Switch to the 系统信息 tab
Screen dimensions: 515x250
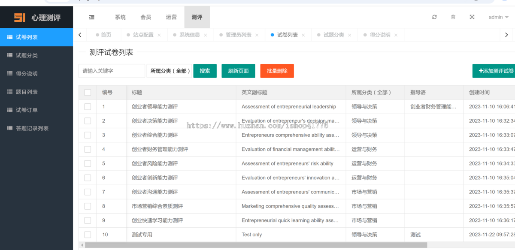[x=190, y=35]
